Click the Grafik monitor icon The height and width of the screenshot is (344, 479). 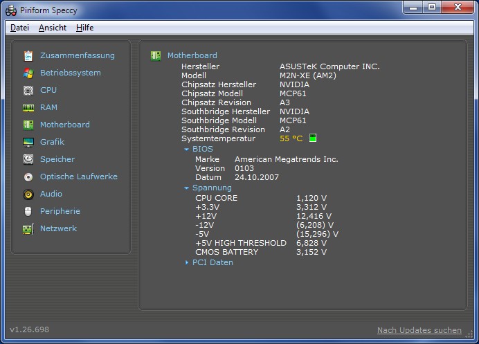click(28, 142)
